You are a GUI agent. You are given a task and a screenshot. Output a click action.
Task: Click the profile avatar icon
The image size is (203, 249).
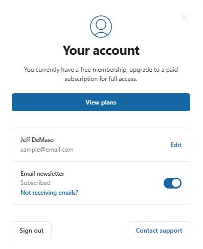(101, 27)
